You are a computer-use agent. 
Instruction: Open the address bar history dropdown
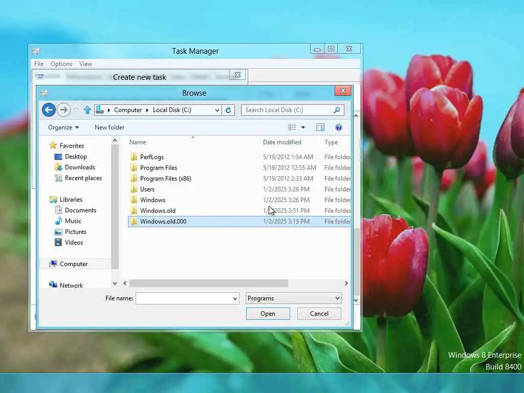tap(217, 110)
